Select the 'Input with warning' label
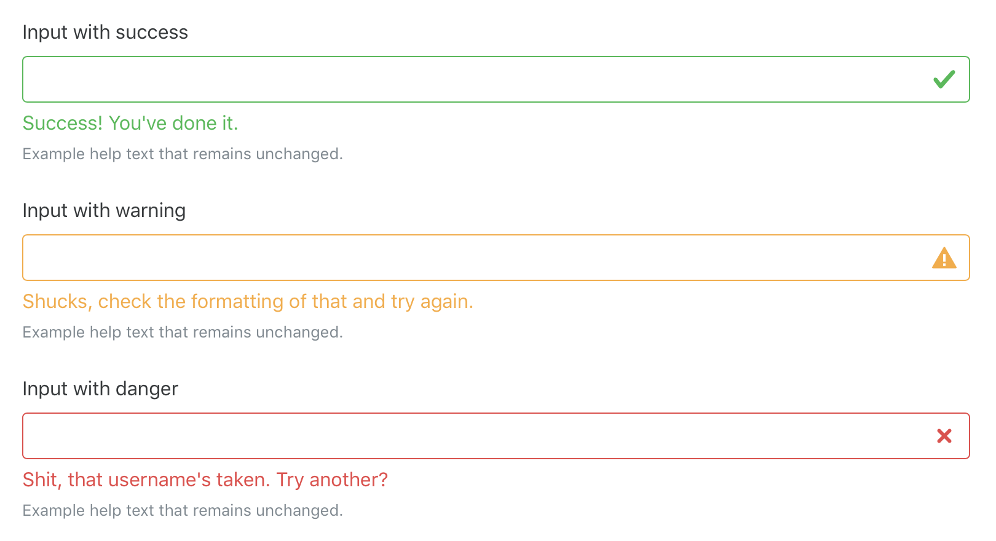The width and height of the screenshot is (996, 541). (x=104, y=210)
